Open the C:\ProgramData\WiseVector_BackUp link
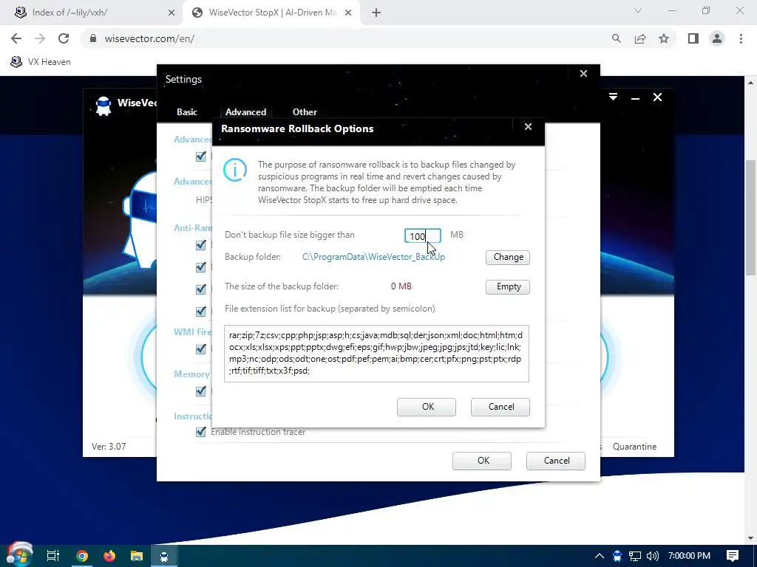This screenshot has width=757, height=567. pos(373,257)
